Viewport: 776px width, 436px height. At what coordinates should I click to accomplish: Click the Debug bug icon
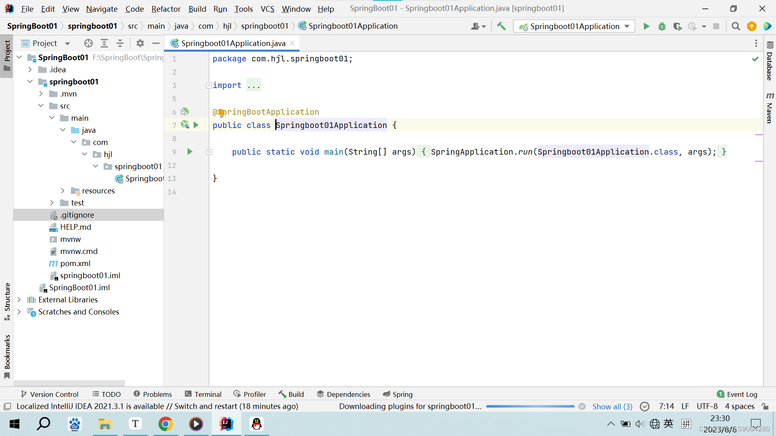pos(662,26)
